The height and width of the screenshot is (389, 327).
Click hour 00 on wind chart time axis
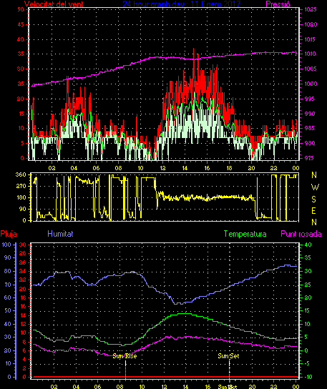point(296,168)
